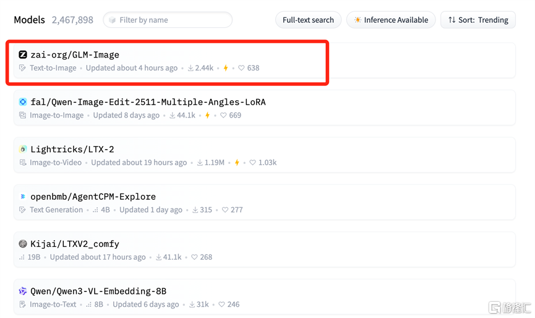Click the 'Image-to-Video' label
The width and height of the screenshot is (535, 318).
[x=56, y=163]
